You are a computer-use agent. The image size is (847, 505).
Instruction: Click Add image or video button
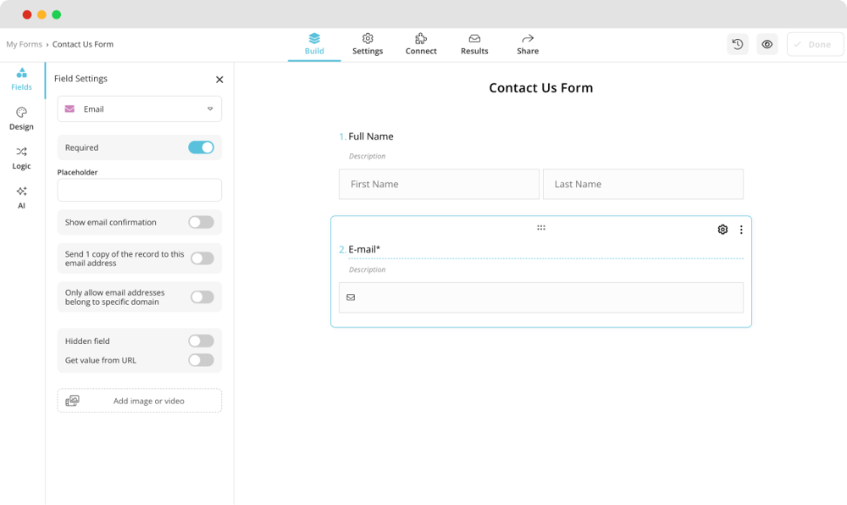pos(140,401)
